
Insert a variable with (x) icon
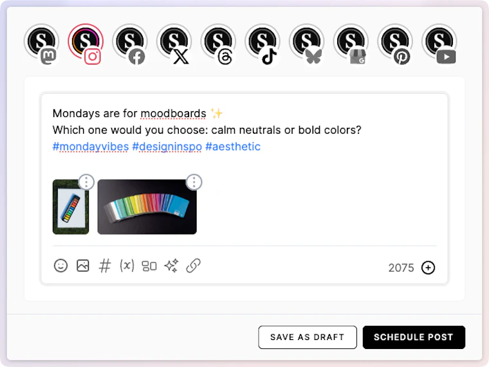127,265
